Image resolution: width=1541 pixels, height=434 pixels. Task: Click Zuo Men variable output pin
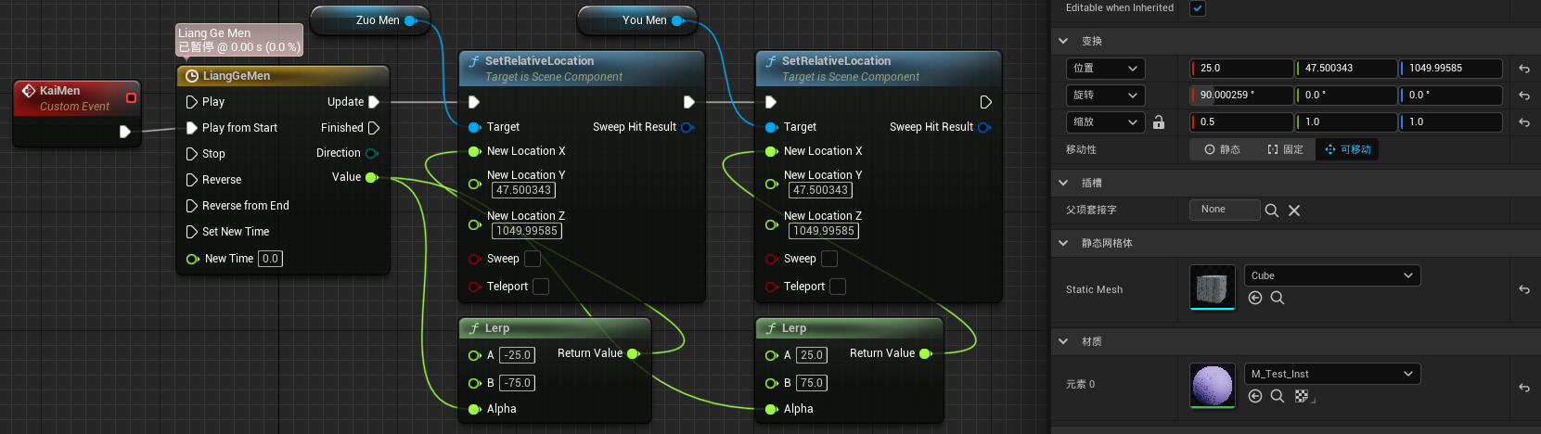pos(411,20)
